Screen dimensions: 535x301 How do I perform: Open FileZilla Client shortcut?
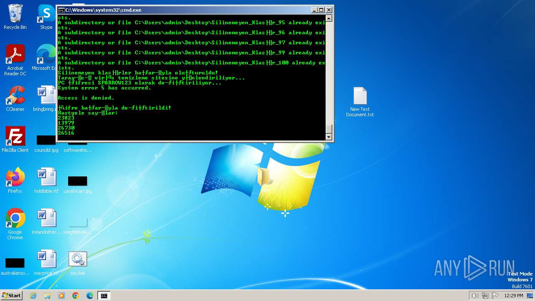tap(15, 140)
